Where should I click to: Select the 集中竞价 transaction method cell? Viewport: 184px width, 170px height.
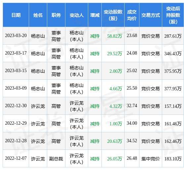pyautogui.click(x=151, y=159)
